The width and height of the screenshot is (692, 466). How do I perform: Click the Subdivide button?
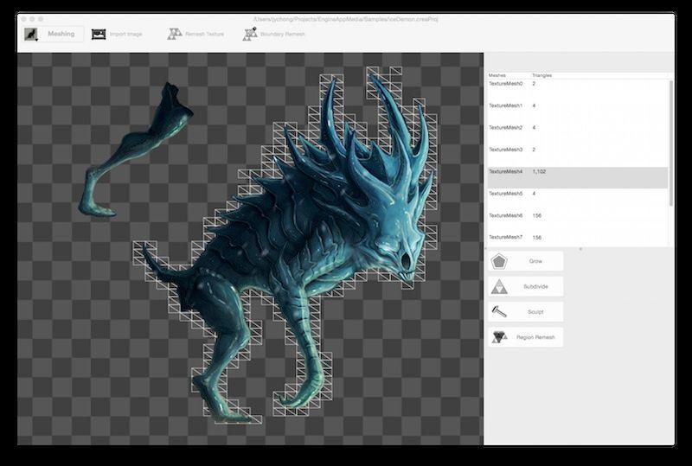click(x=525, y=286)
